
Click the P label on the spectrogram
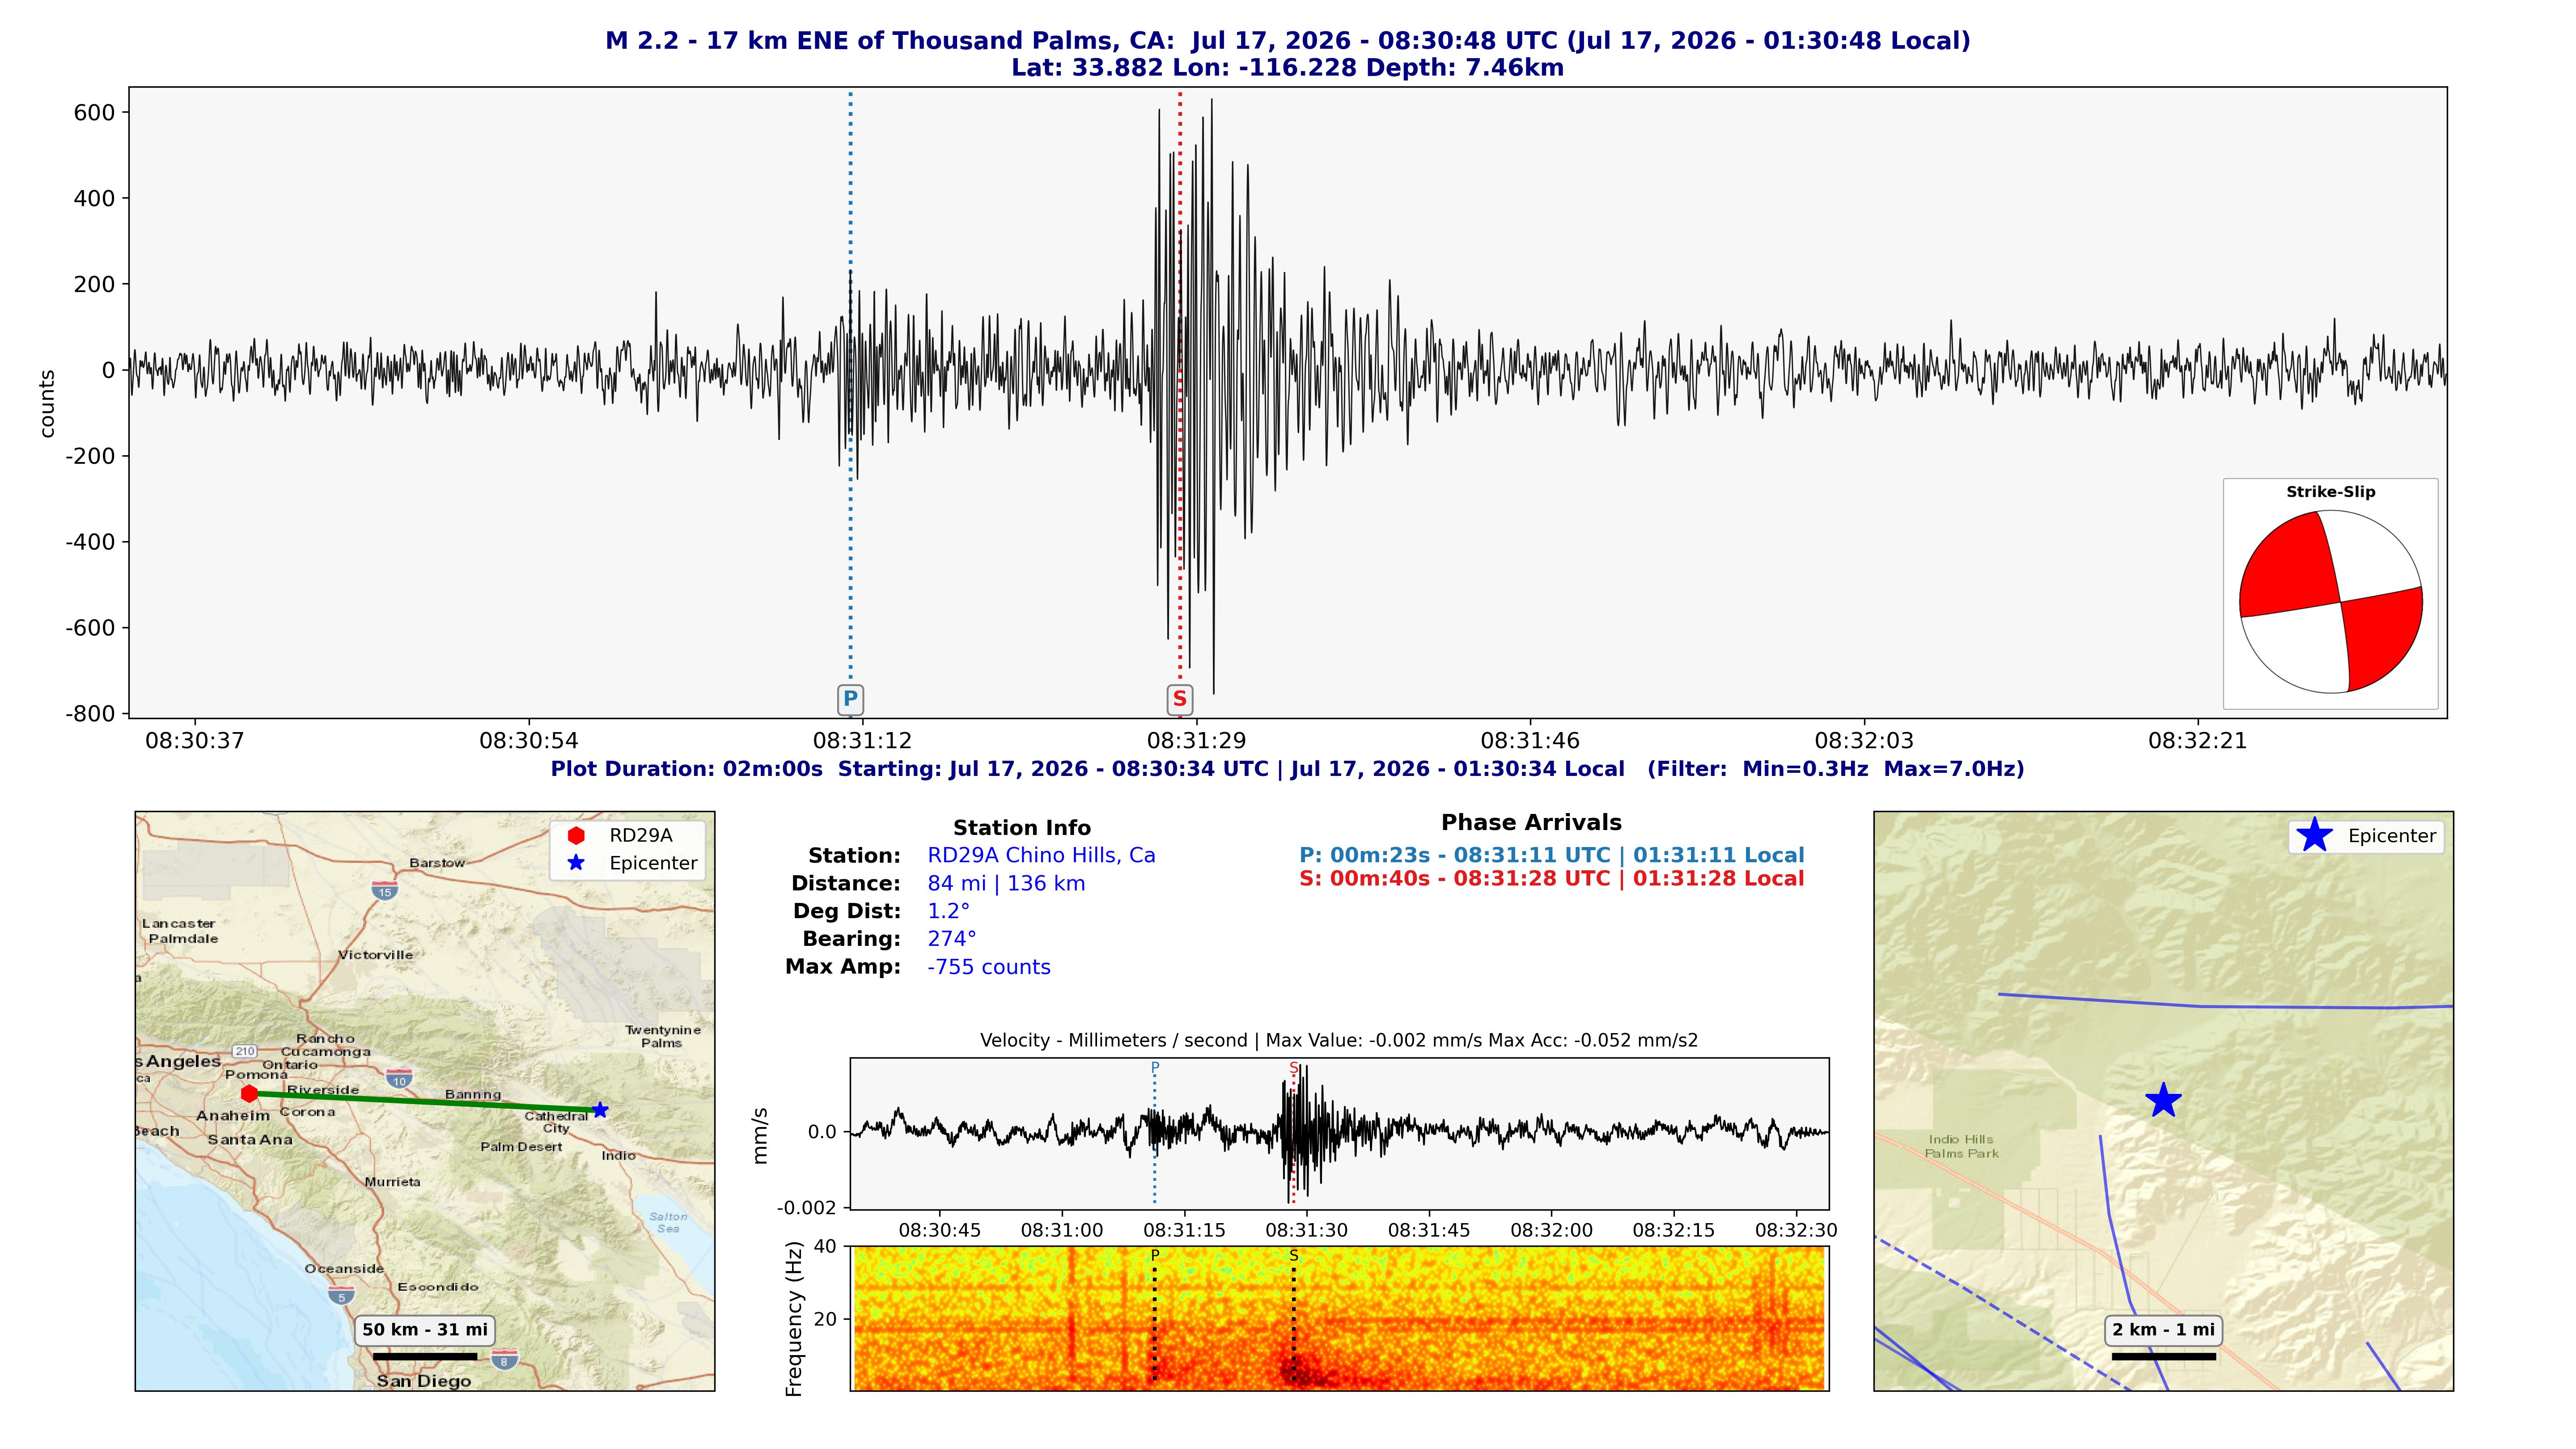pos(1155,1256)
